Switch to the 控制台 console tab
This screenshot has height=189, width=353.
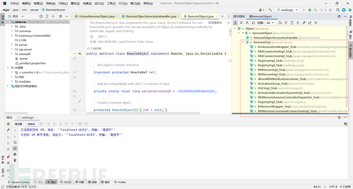tap(31, 124)
